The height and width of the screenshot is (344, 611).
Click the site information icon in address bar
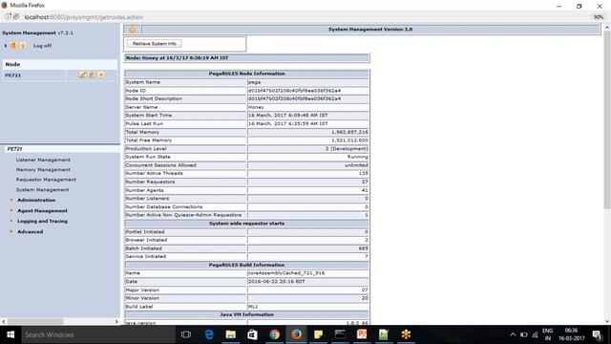click(8, 17)
